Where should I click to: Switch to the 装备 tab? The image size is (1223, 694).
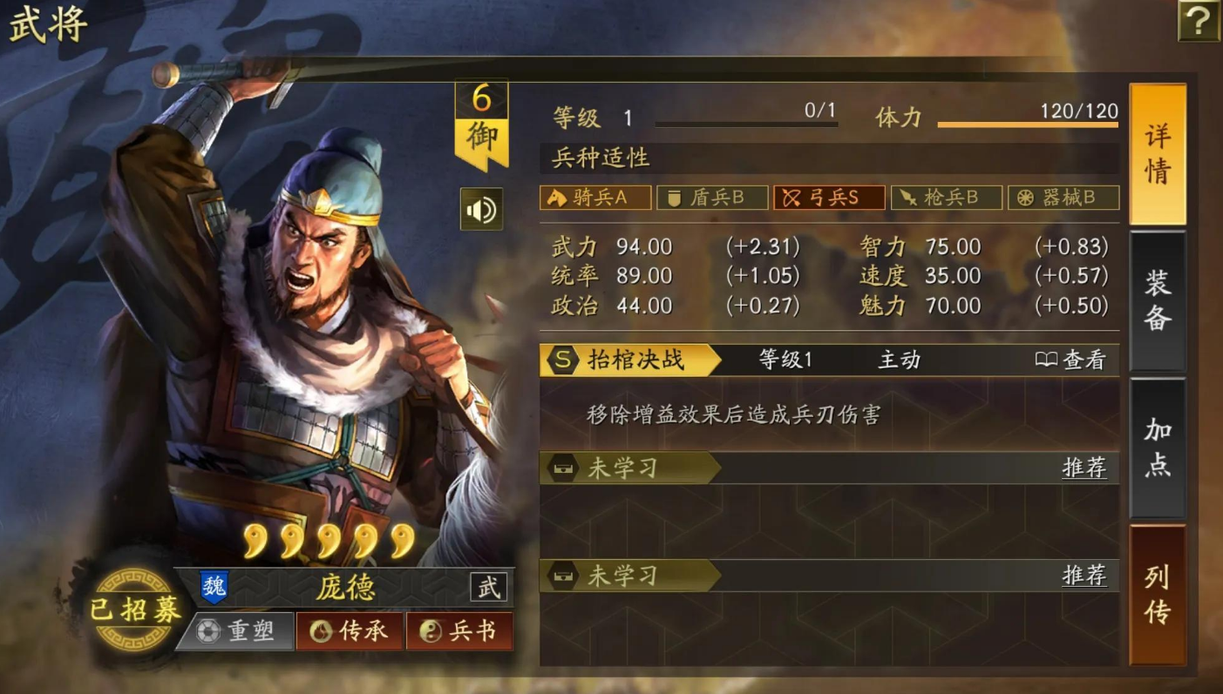(1158, 300)
